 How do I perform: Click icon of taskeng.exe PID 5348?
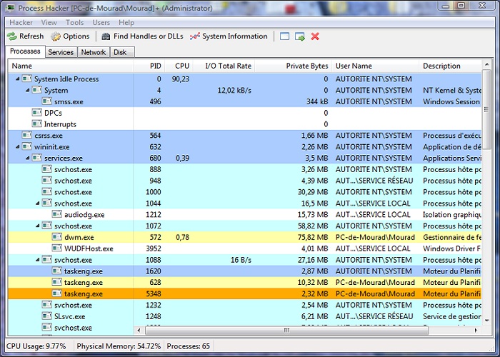coord(56,293)
